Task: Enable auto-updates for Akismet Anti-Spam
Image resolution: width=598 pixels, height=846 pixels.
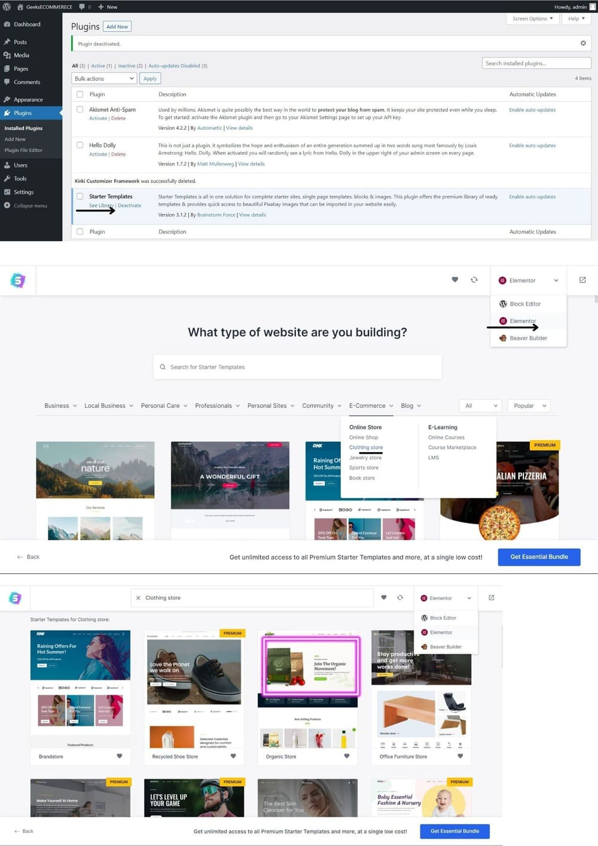Action: click(x=532, y=110)
